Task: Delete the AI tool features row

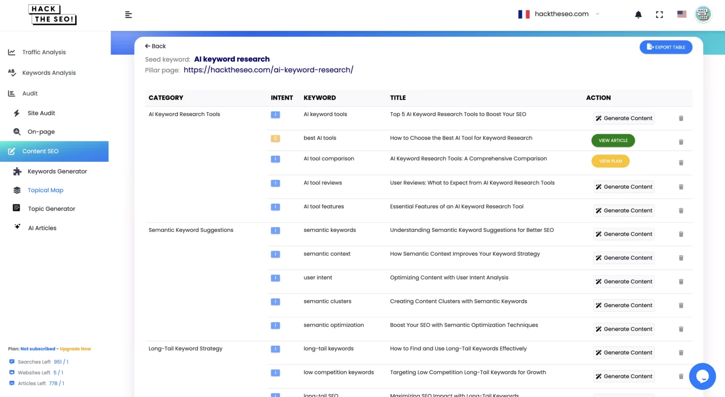Action: [681, 211]
